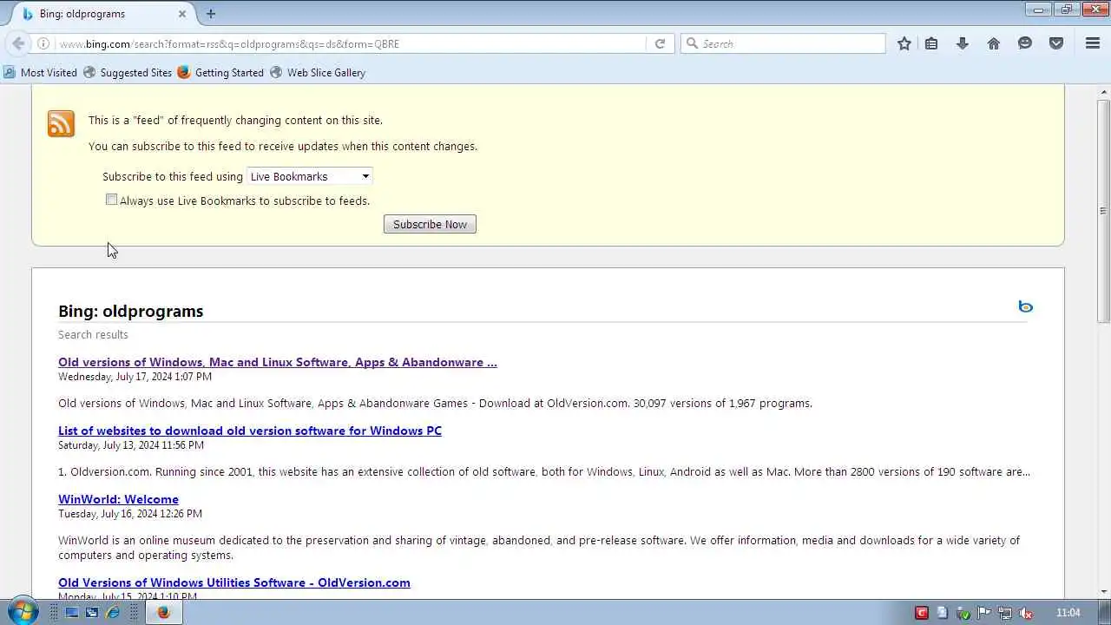Go to the Firefox home page
This screenshot has width=1111, height=625.
tap(994, 43)
